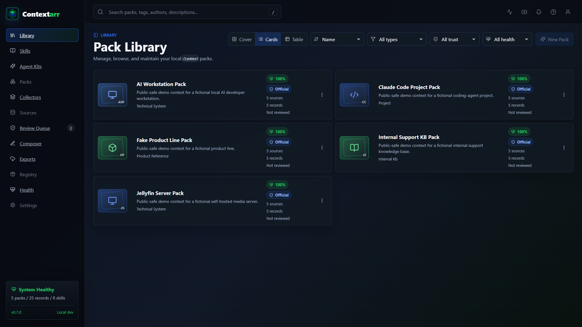Click the Jellyfin Server Pack monitor thumbnail
Screen dimensions: 582x327
coord(112,201)
